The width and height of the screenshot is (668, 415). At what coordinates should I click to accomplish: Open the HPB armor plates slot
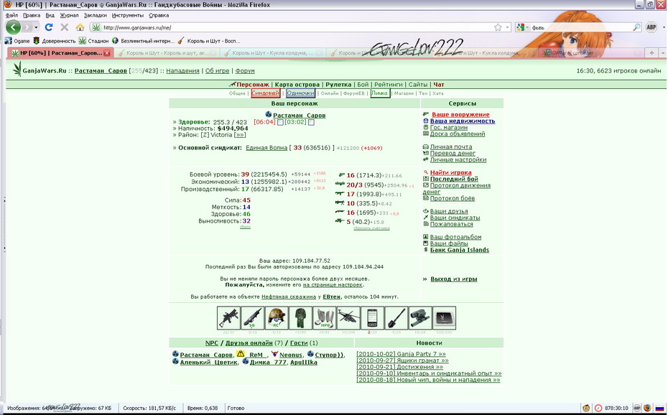click(324, 318)
